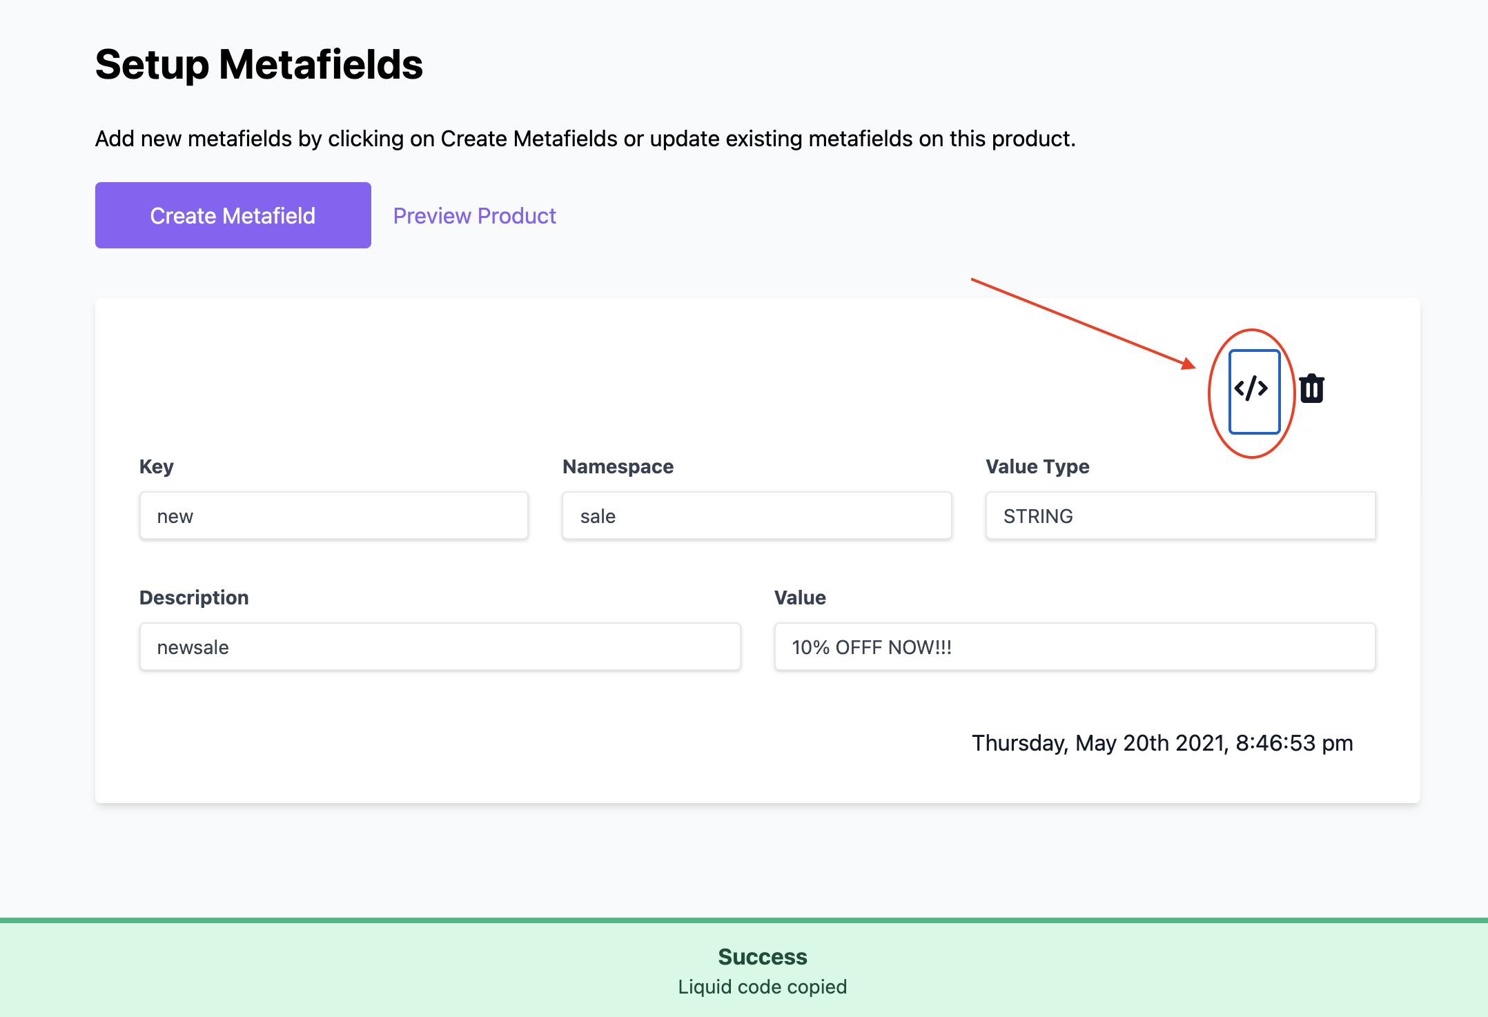This screenshot has height=1017, width=1488.
Task: Click the Namespace field label
Action: [618, 466]
